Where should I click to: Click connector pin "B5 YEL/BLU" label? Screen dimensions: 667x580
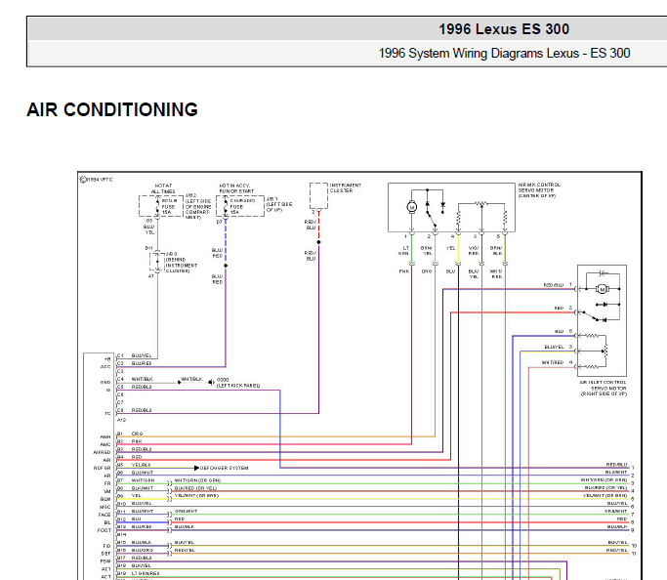[x=134, y=465]
